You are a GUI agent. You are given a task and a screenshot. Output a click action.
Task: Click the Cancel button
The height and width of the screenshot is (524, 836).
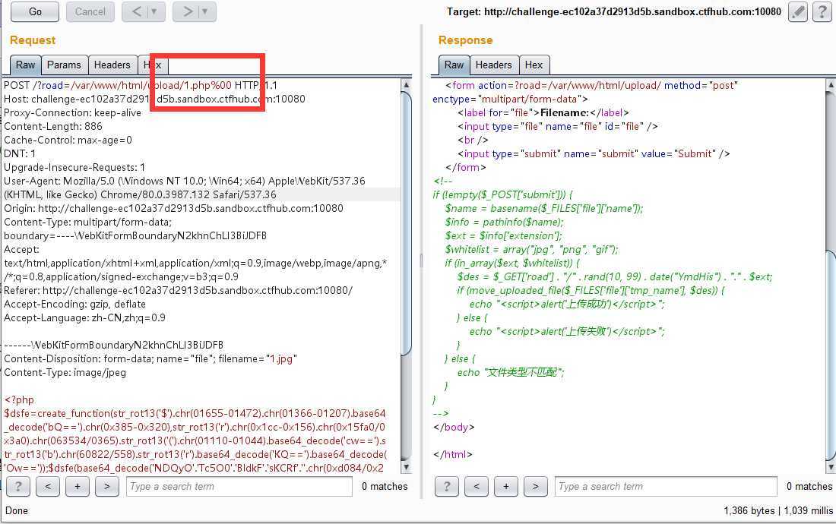(90, 11)
